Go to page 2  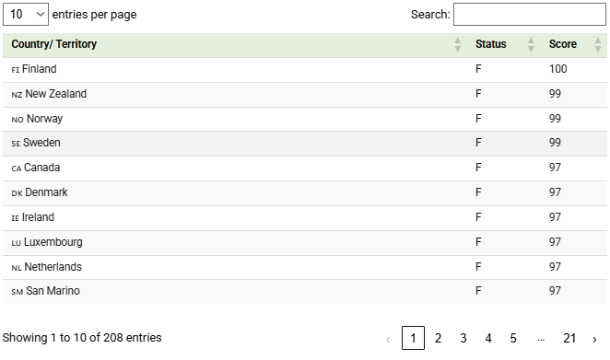coord(438,338)
